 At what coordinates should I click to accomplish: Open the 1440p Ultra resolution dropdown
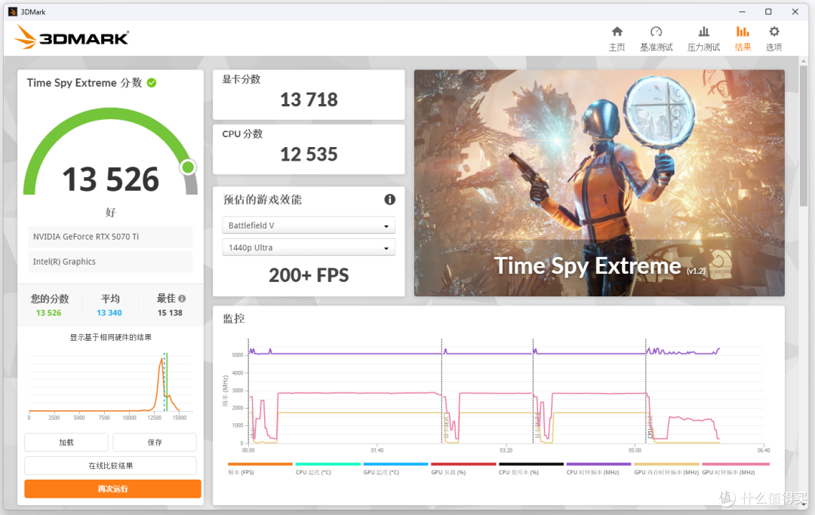coord(309,247)
